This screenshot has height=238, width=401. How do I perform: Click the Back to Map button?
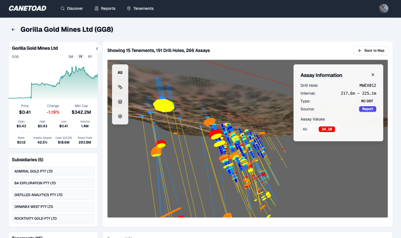tap(371, 50)
